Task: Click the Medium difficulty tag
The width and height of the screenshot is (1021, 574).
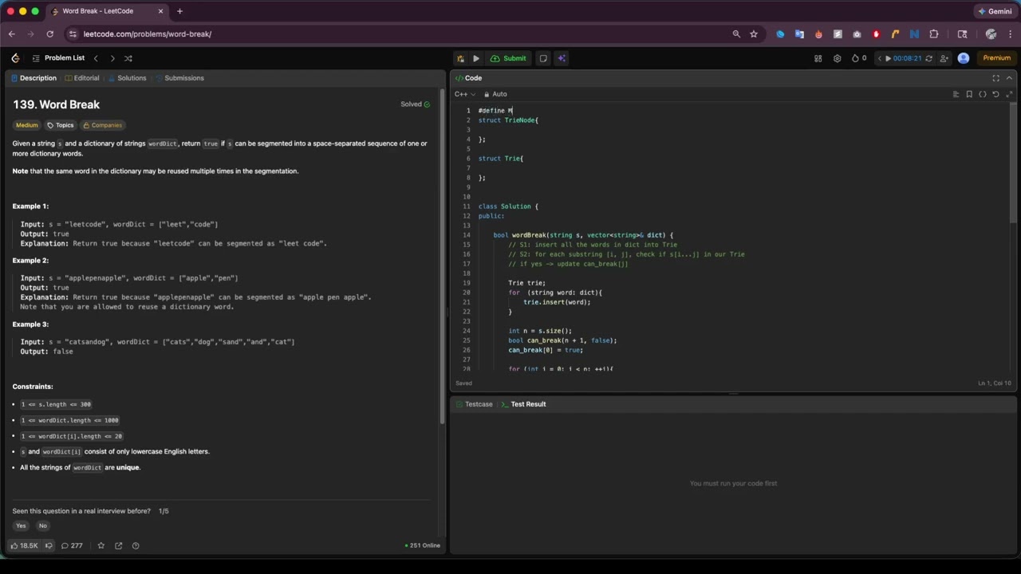Action: pyautogui.click(x=26, y=125)
